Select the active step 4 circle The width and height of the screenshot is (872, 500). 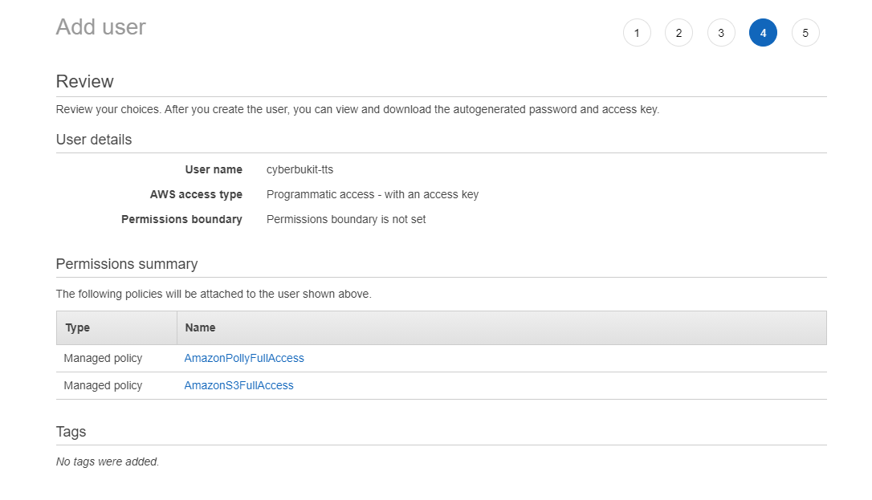763,33
